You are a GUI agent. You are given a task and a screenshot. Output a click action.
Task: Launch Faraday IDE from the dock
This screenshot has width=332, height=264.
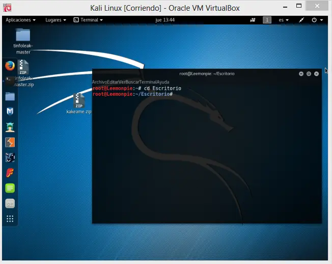click(10, 173)
